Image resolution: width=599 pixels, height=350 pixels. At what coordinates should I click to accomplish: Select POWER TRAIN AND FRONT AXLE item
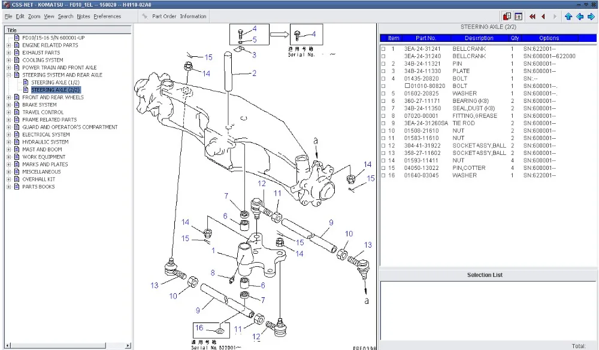click(59, 68)
